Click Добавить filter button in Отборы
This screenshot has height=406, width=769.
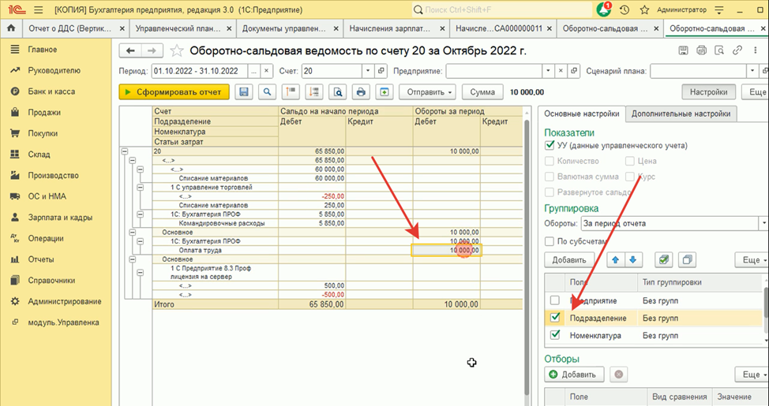[574, 374]
